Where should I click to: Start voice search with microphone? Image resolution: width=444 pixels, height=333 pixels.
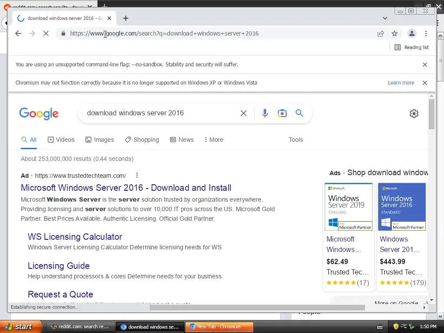click(265, 113)
